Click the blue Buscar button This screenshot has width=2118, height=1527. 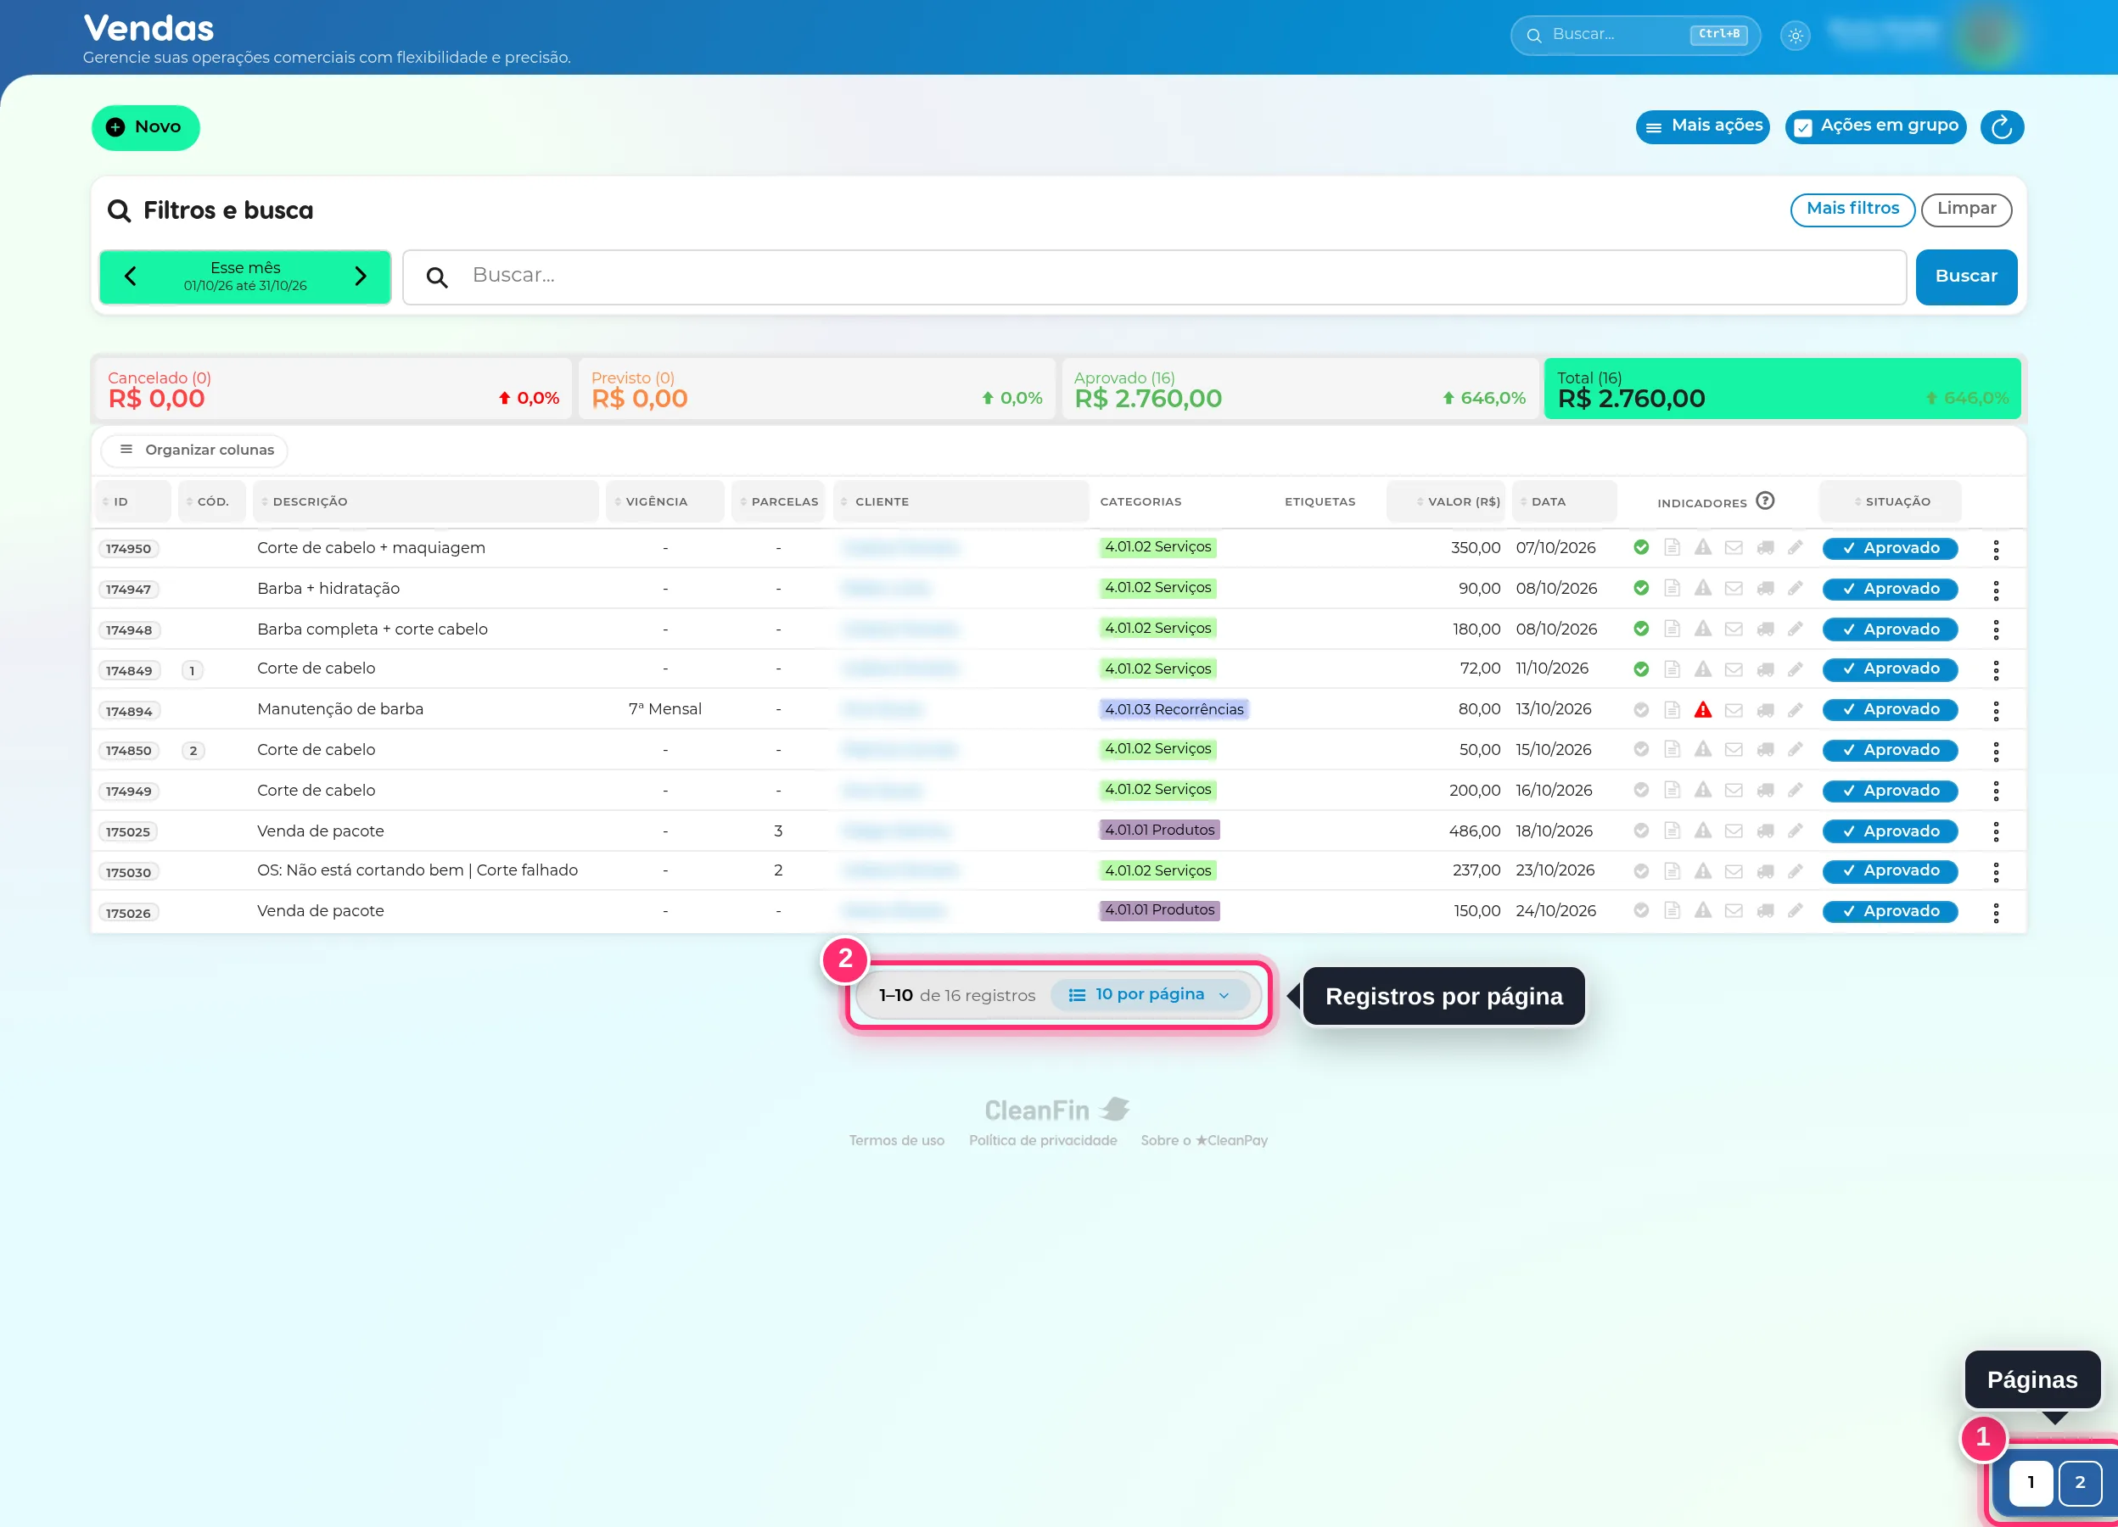[1966, 277]
